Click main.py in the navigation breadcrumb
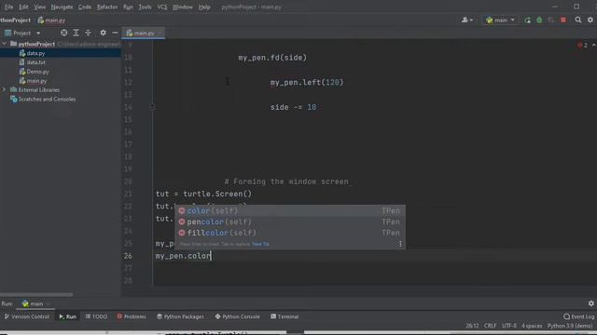The height and width of the screenshot is (335, 597). pos(52,20)
